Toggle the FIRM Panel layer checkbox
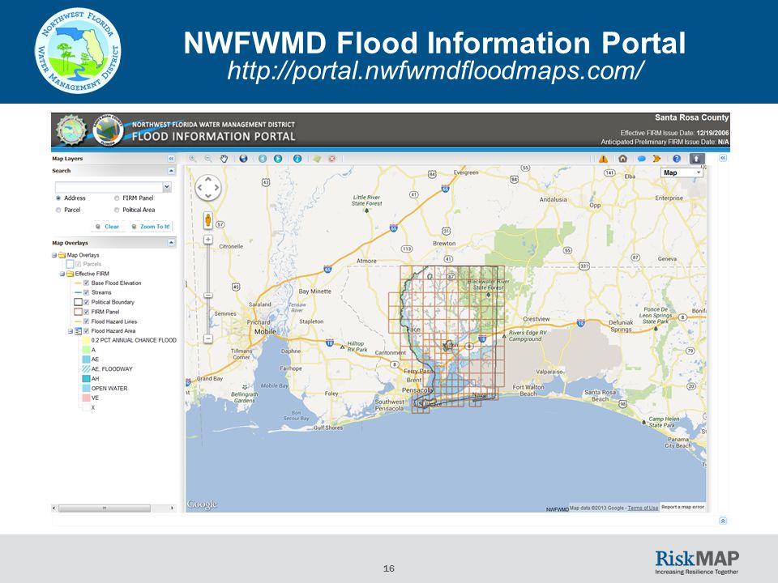The image size is (778, 583). 87,312
